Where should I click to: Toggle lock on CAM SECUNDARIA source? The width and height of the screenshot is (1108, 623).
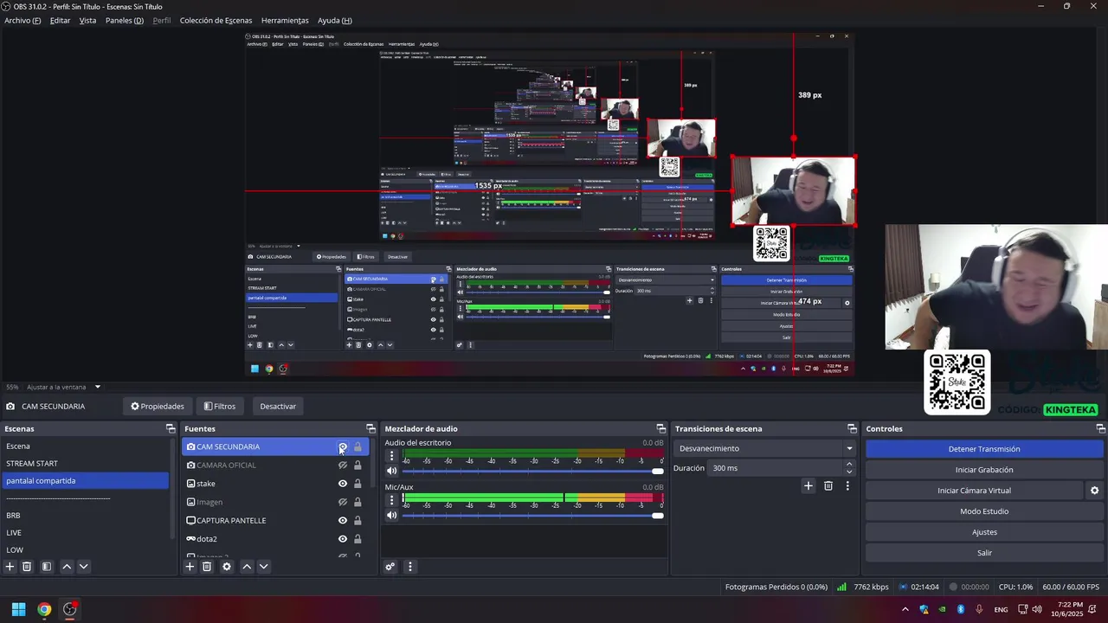(x=358, y=446)
